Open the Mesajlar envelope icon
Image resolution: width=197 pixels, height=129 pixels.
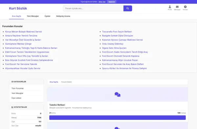177,8
